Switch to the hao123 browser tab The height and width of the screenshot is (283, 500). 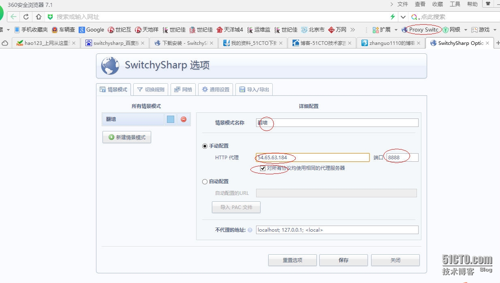[x=45, y=43]
